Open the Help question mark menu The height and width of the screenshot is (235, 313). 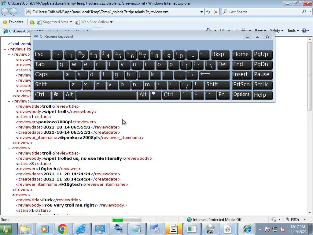tap(305, 31)
